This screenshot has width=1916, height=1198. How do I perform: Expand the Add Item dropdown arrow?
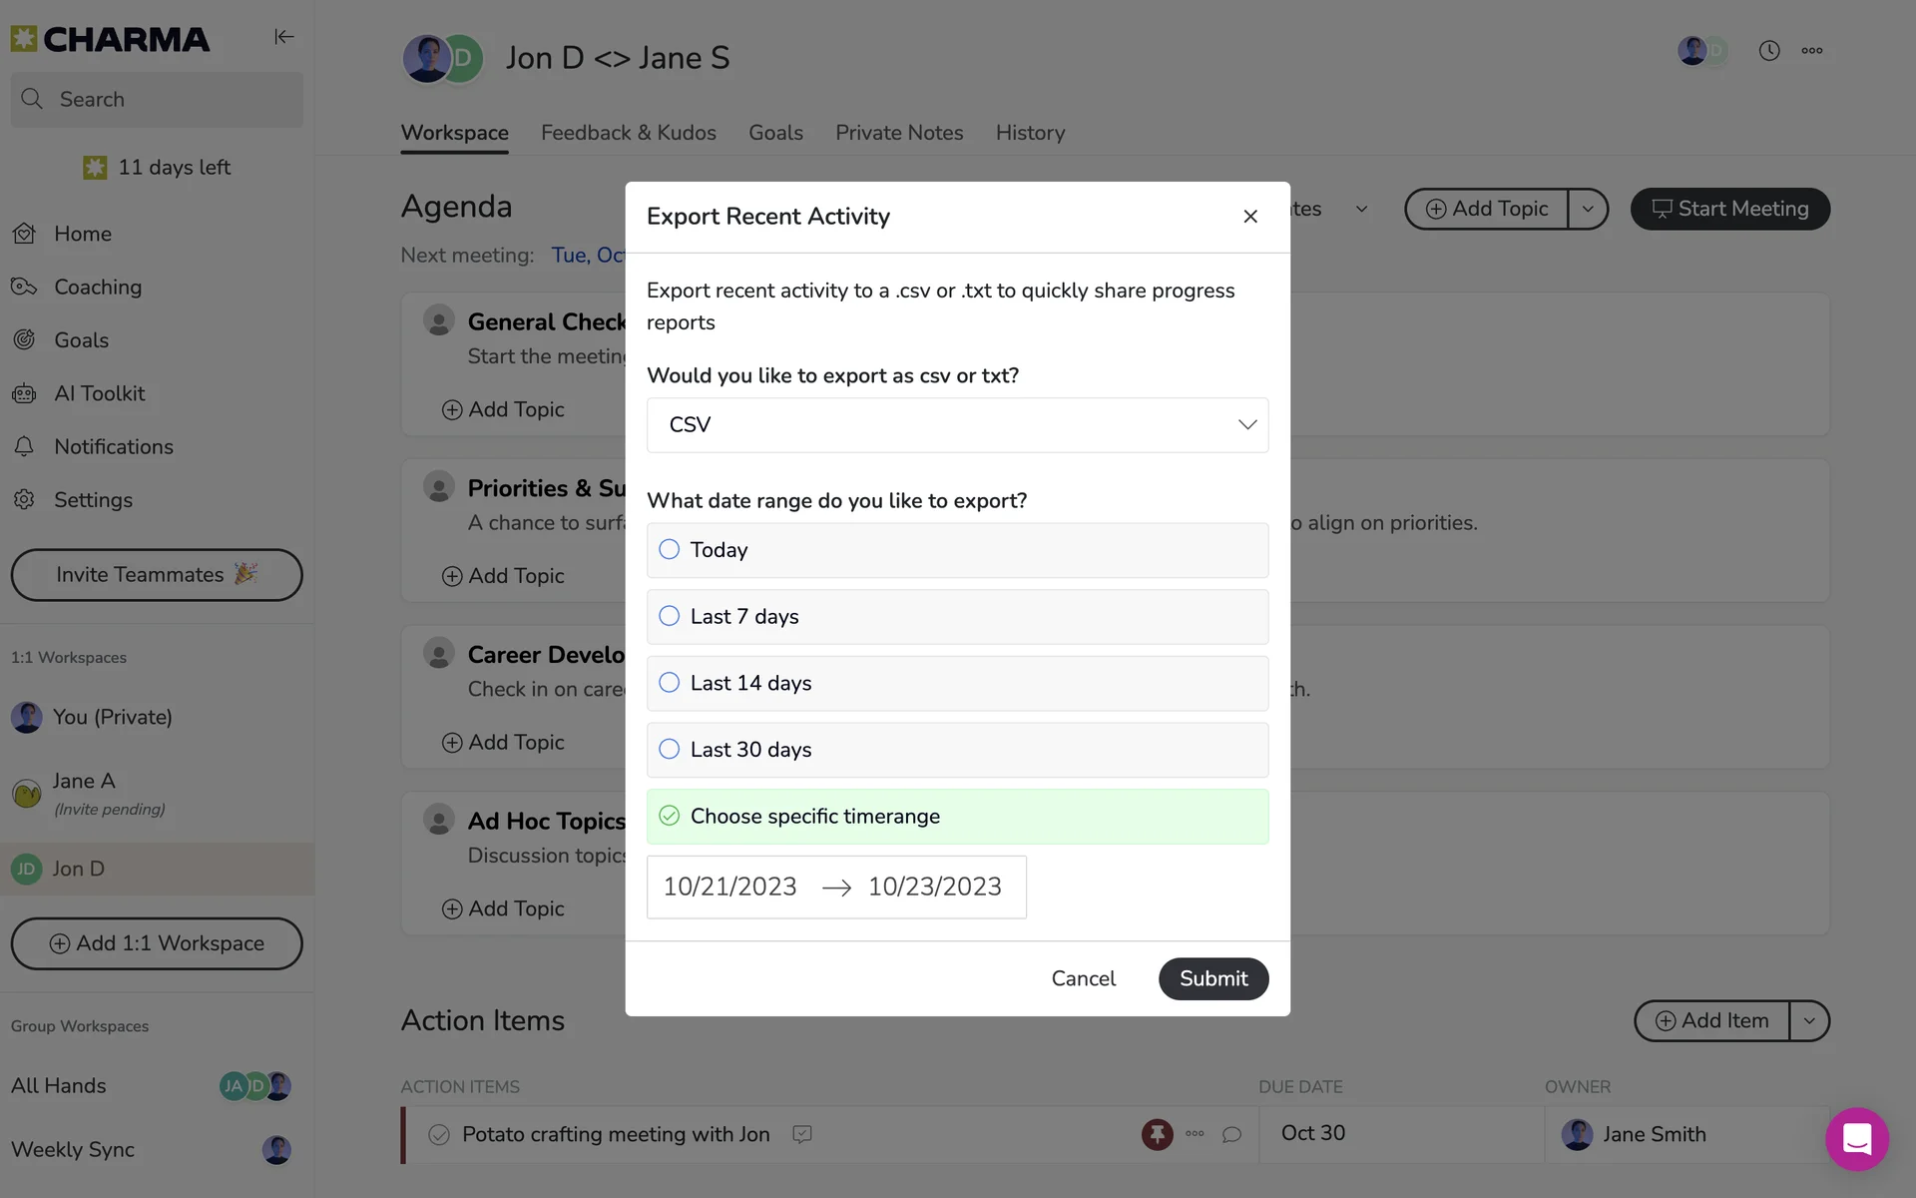click(1809, 1021)
